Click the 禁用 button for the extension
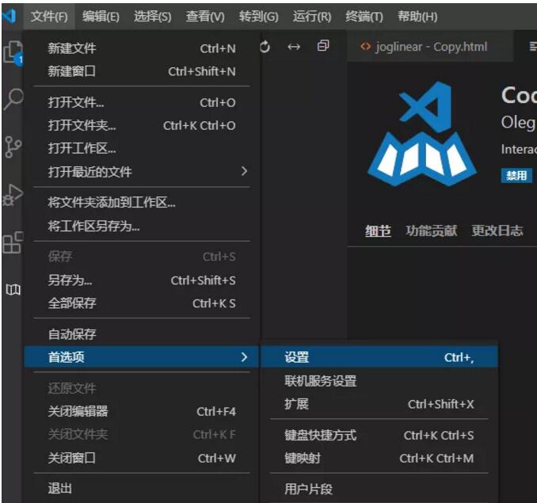Image resolution: width=537 pixels, height=503 pixels. pyautogui.click(x=516, y=176)
